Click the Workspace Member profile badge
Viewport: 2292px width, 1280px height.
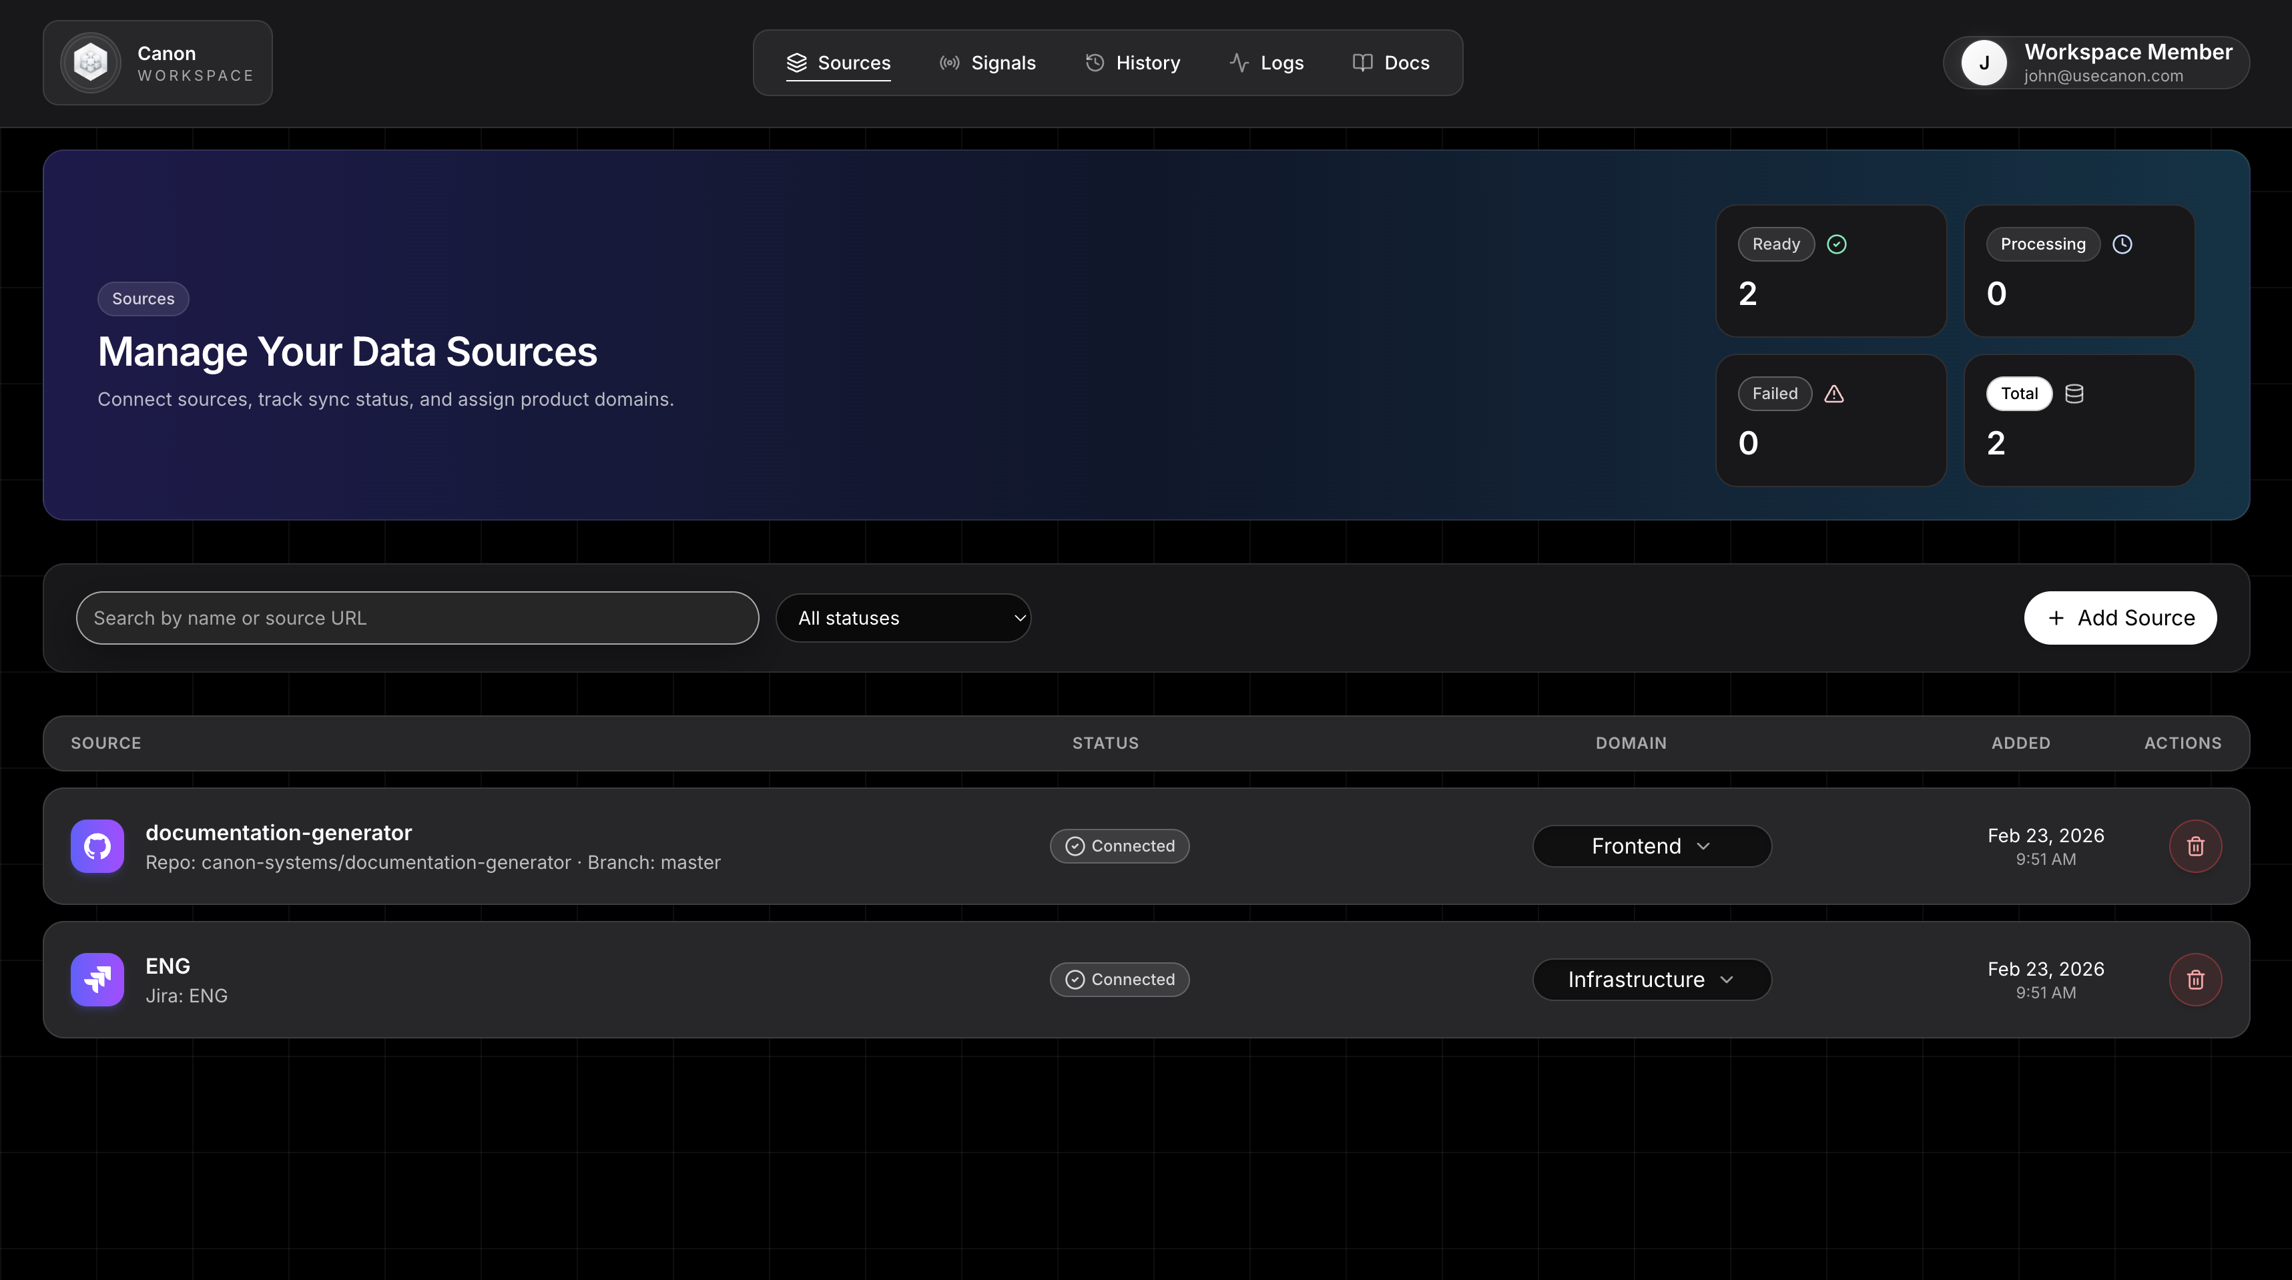point(2095,62)
